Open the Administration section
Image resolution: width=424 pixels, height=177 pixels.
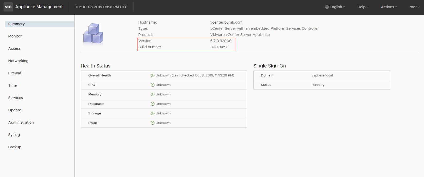(21, 122)
